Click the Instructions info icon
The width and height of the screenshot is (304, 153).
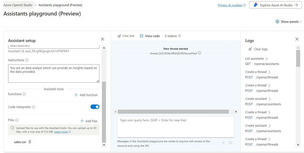[27, 60]
